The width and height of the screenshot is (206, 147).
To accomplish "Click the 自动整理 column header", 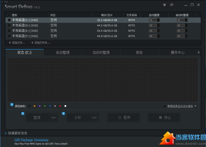I will [x=154, y=15].
